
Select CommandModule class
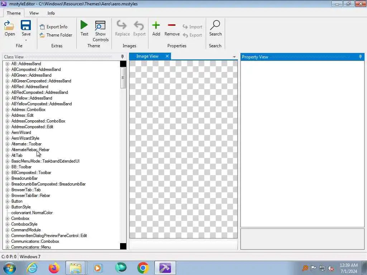pos(26,230)
